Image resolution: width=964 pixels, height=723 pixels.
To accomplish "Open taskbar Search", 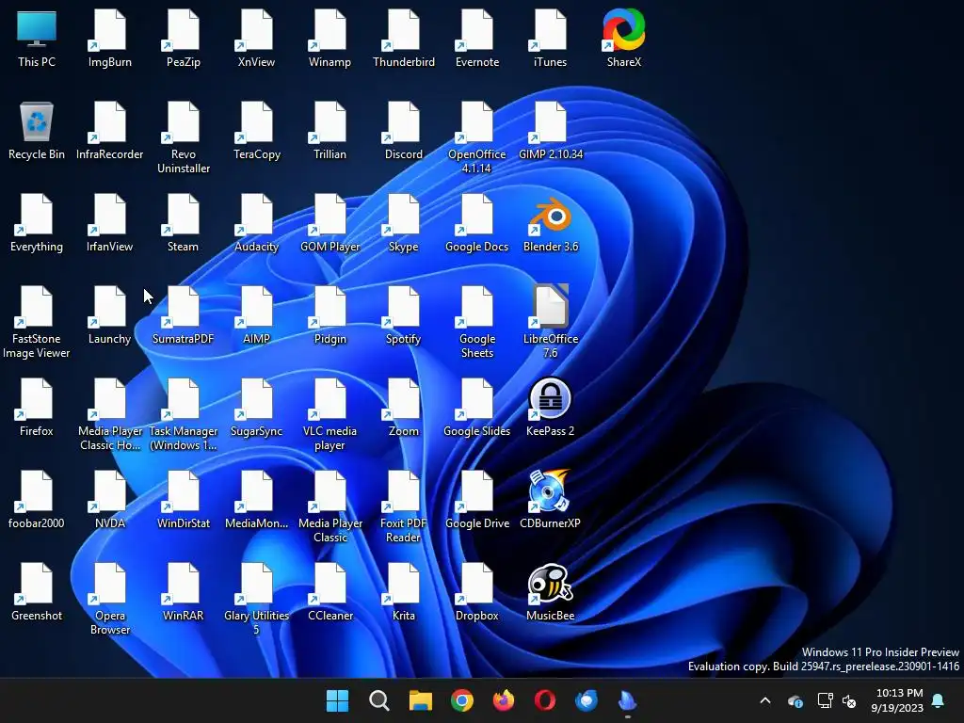I will pyautogui.click(x=378, y=700).
